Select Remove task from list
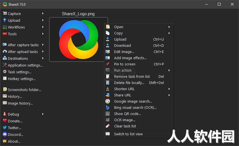239x146 pixels. pyautogui.click(x=138, y=76)
